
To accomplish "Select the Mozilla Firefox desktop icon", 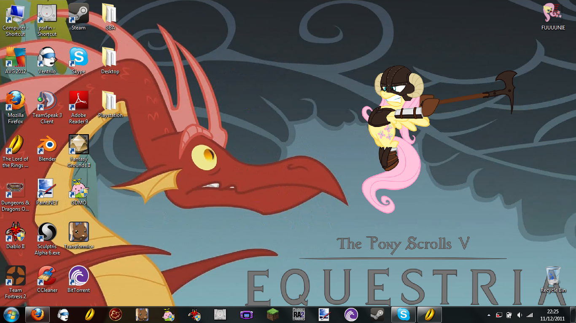I will (x=16, y=107).
